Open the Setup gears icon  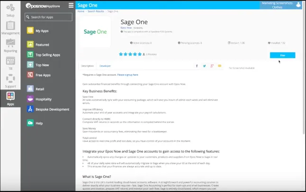coord(10,8)
